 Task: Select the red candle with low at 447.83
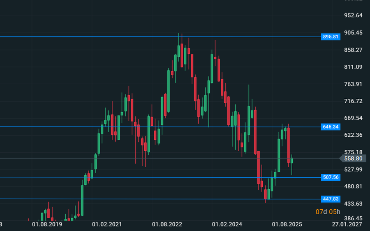click(x=266, y=194)
